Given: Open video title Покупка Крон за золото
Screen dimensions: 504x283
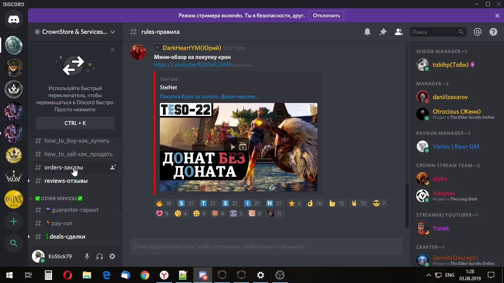Looking at the screenshot, I should (x=209, y=96).
